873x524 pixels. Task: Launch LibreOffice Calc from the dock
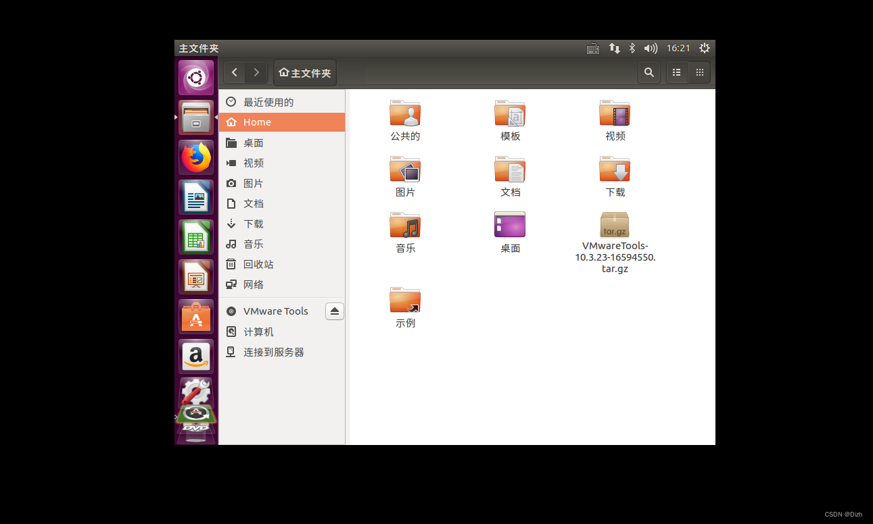[x=195, y=237]
